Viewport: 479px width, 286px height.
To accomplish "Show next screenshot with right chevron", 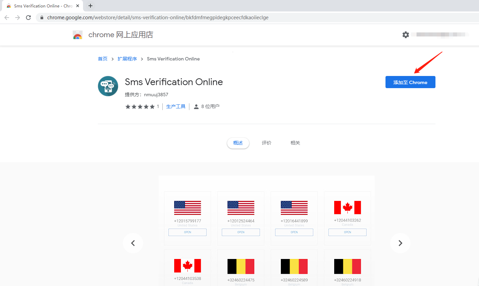I will 400,243.
